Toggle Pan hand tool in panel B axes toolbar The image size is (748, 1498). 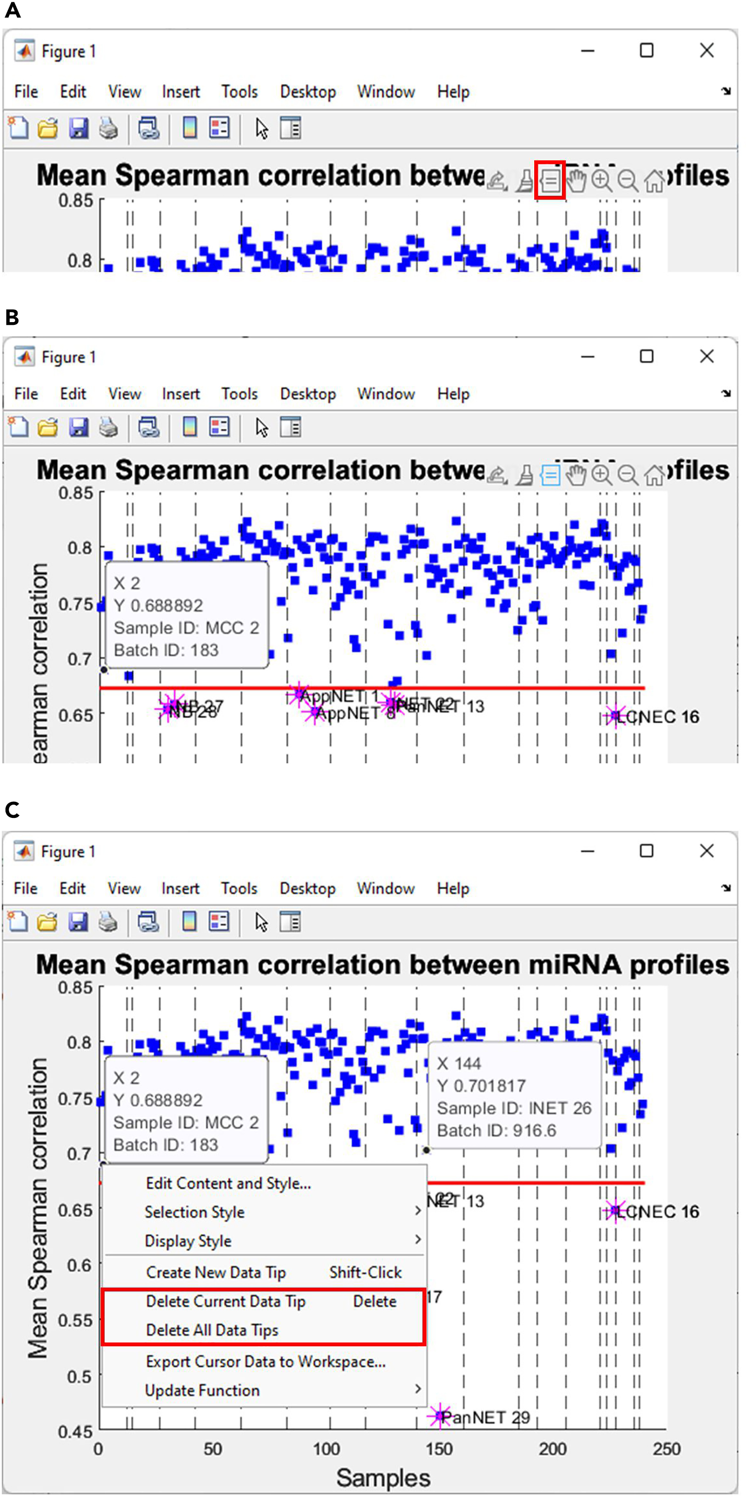tap(576, 476)
